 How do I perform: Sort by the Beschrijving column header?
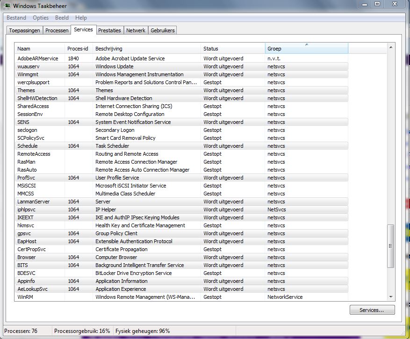[x=147, y=49]
